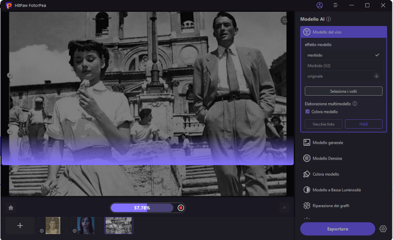Viewport: 393px width, 240px height.
Task: Collapse the Modello del viso section
Action: click(x=343, y=32)
